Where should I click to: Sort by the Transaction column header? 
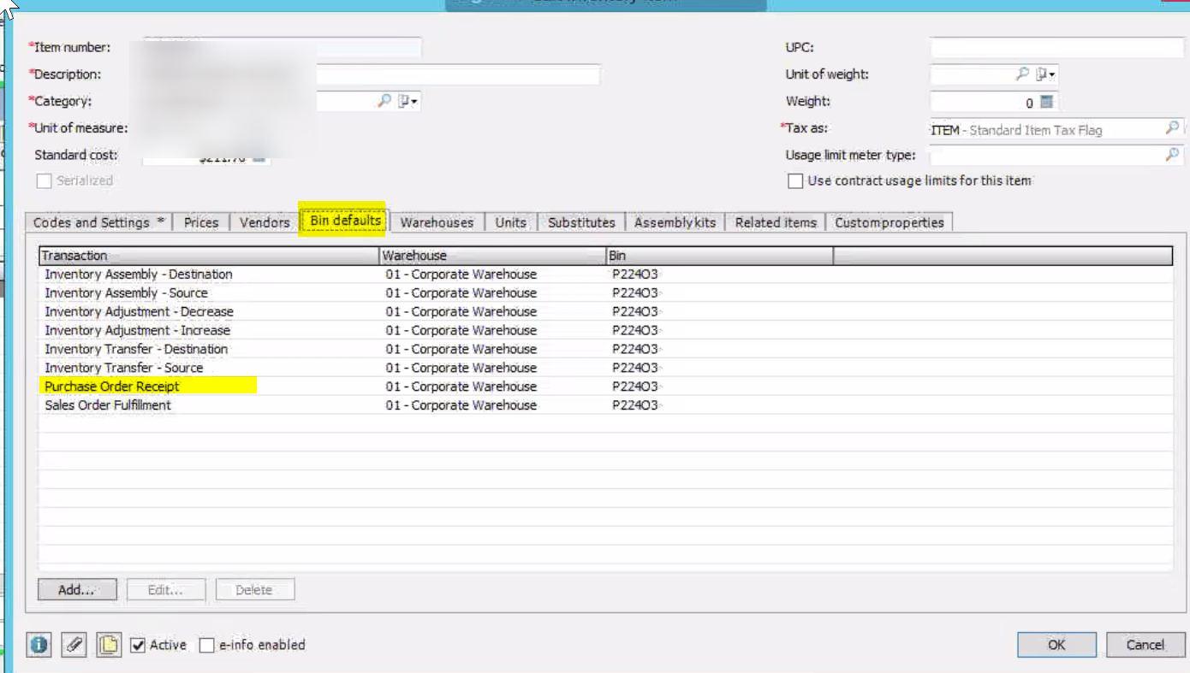209,256
